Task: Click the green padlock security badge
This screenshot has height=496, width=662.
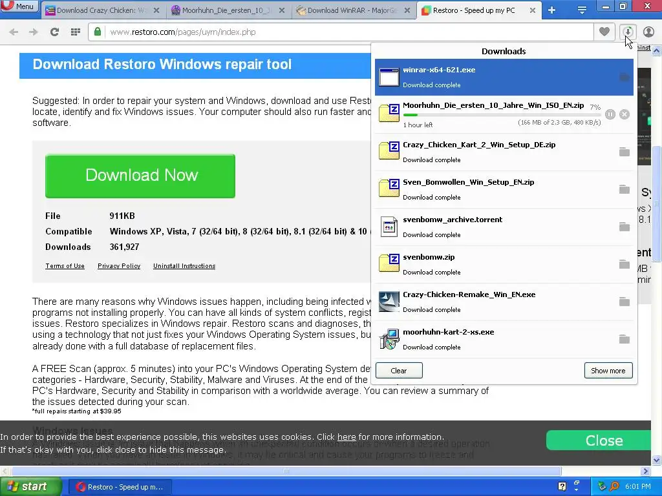Action: click(98, 32)
